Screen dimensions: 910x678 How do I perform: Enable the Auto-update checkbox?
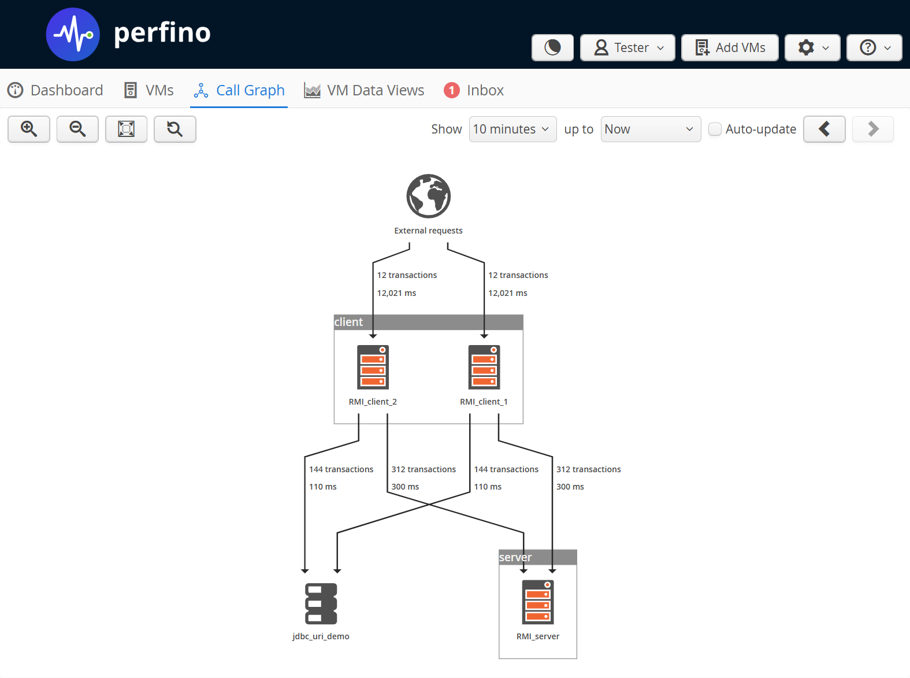[x=715, y=129]
